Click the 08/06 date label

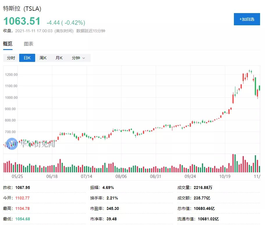tap(121, 176)
